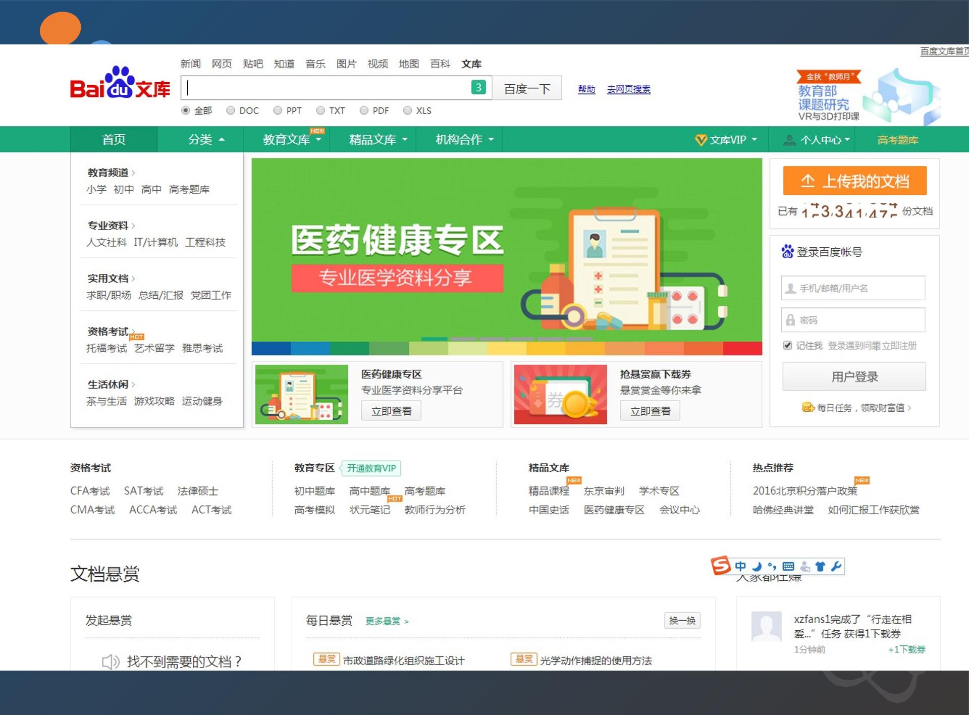This screenshot has width=969, height=715.
Task: Open the 高考题库 navigation item
Action: (x=897, y=140)
